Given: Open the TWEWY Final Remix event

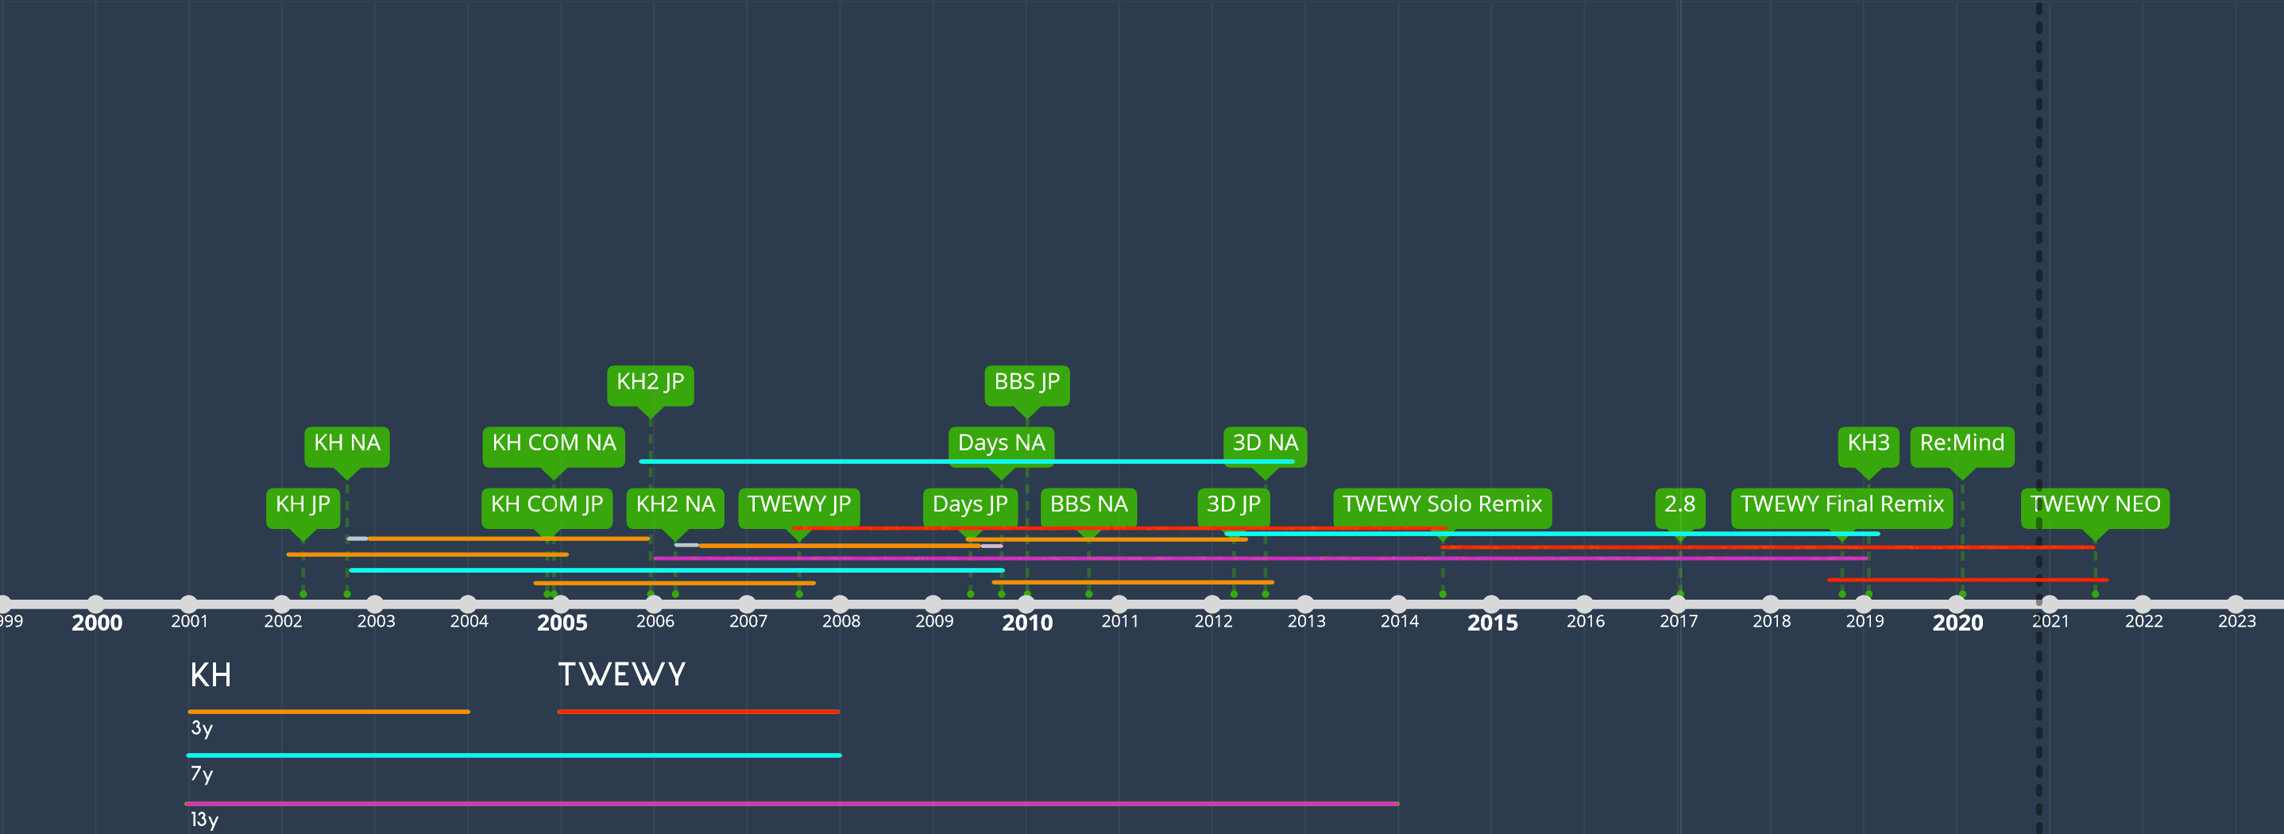Looking at the screenshot, I should (1841, 504).
